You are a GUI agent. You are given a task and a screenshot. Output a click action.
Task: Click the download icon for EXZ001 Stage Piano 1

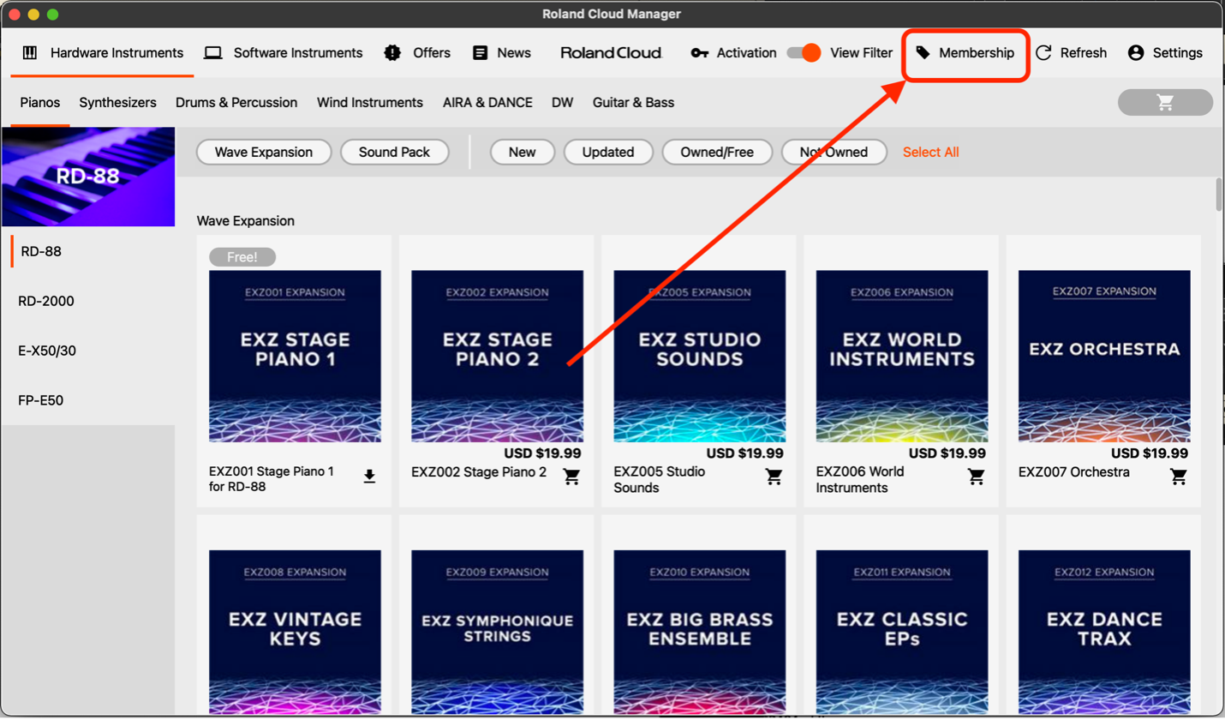pos(369,477)
